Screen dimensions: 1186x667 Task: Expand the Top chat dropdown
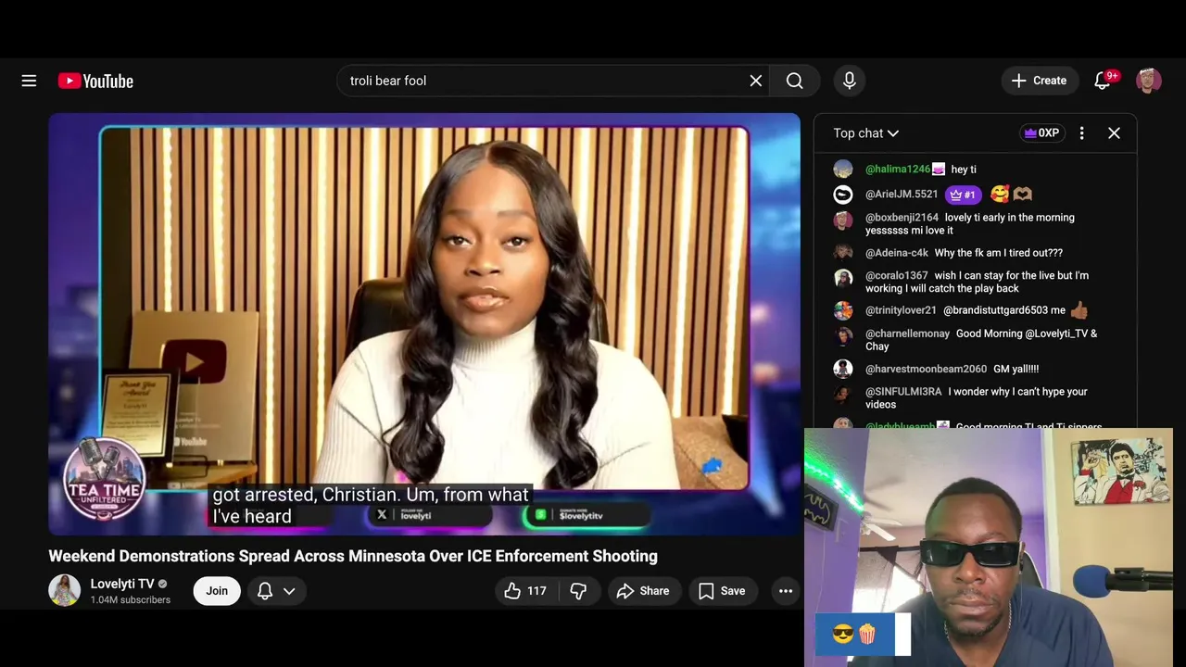pyautogui.click(x=866, y=133)
